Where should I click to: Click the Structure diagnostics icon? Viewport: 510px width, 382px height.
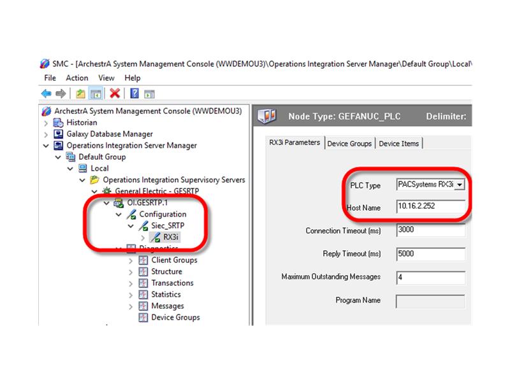[143, 272]
